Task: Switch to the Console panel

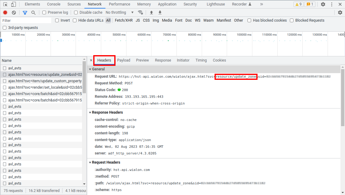Action: [54, 4]
